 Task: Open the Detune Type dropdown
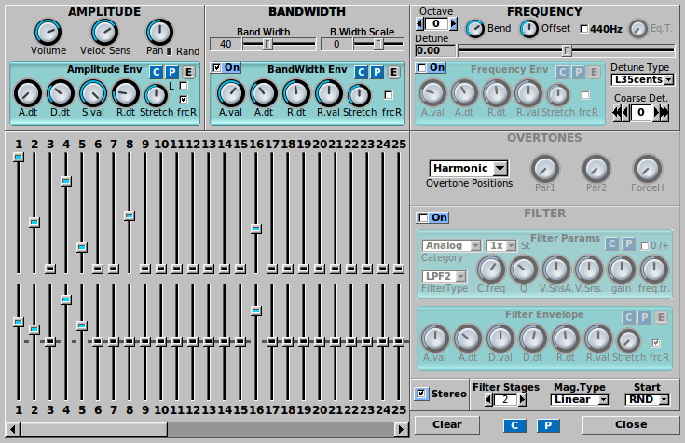coord(642,80)
